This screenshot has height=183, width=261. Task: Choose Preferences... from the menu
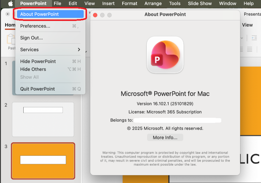pos(50,26)
